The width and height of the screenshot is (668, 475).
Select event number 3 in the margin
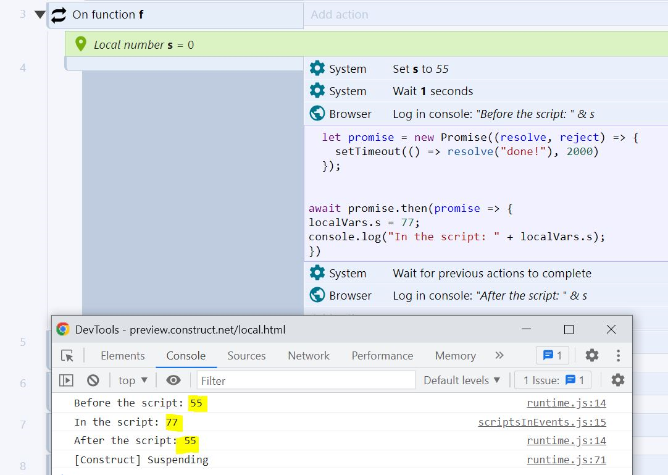pyautogui.click(x=23, y=14)
